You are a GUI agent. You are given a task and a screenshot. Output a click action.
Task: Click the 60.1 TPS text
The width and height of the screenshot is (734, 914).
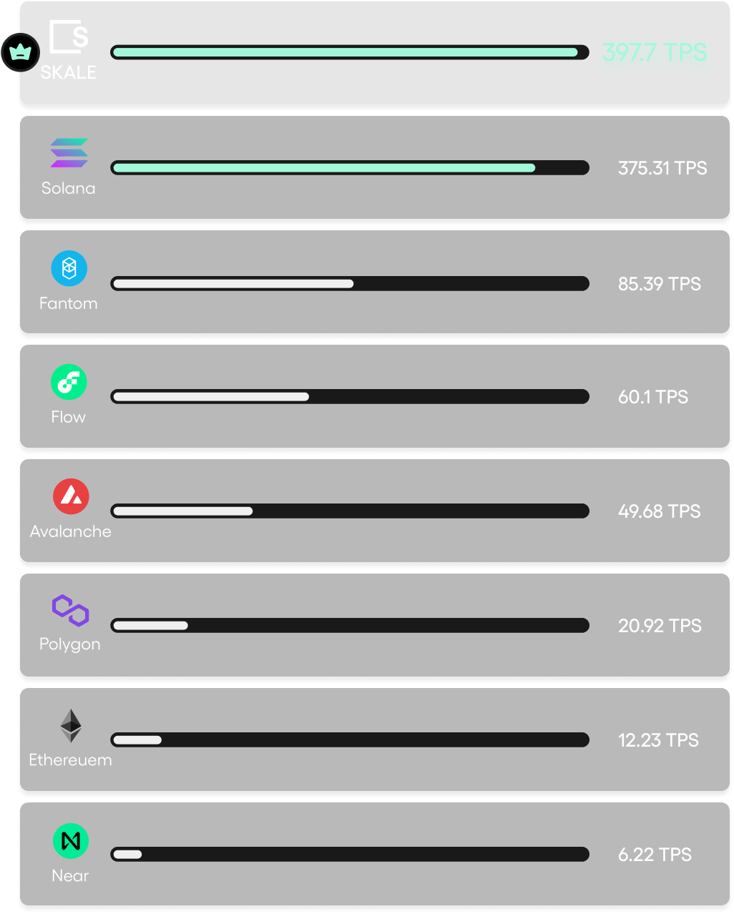point(653,397)
